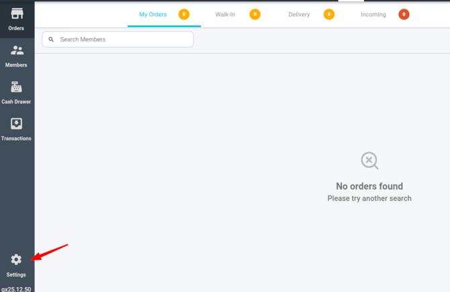The height and width of the screenshot is (292, 450).
Task: Click the Delivery orange count badge
Action: 329,14
